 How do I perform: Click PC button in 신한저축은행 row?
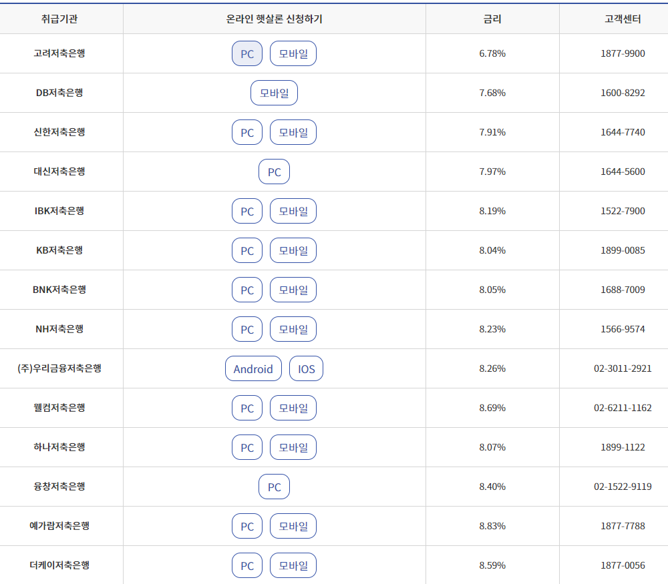point(247,132)
